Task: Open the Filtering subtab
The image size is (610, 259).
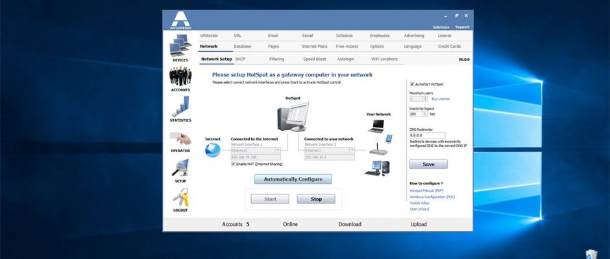Action: 276,59
